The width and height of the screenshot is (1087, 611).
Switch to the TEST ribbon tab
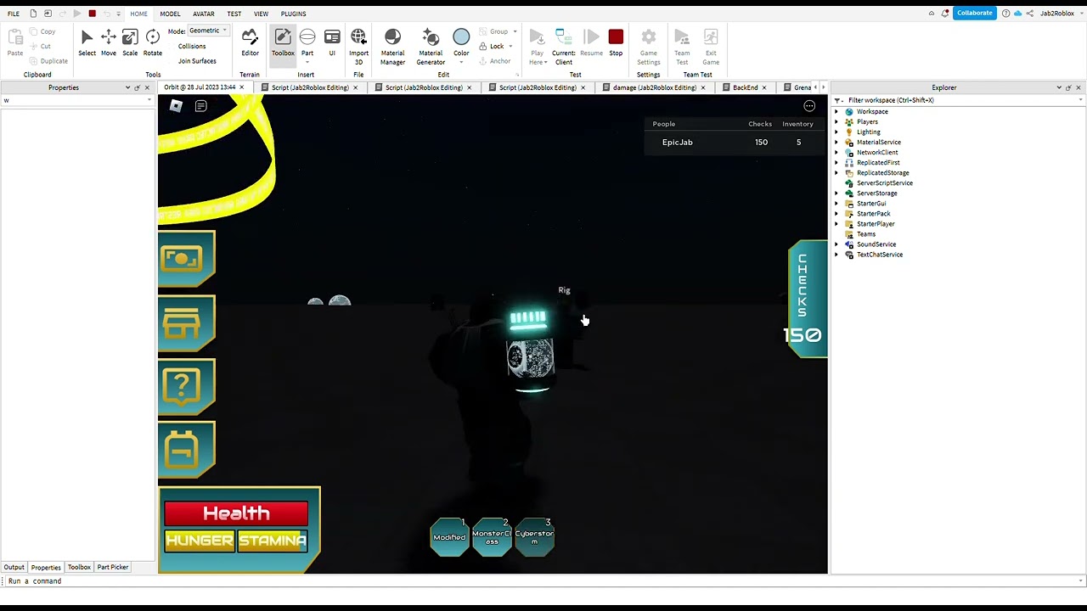(x=234, y=14)
